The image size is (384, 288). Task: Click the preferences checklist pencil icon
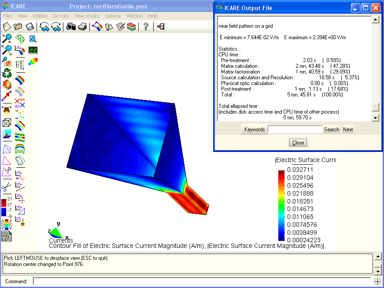point(120,26)
